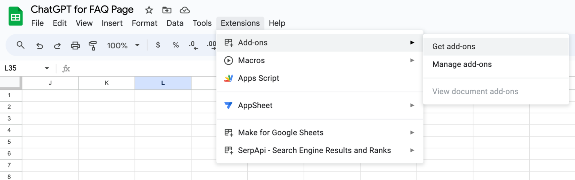This screenshot has width=575, height=180.
Task: Open the File menu
Action: click(37, 23)
